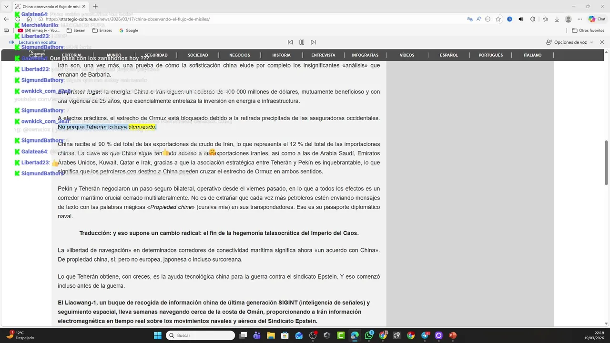
Task: Skip to previous paragraph in Read Aloud
Action: 290,42
